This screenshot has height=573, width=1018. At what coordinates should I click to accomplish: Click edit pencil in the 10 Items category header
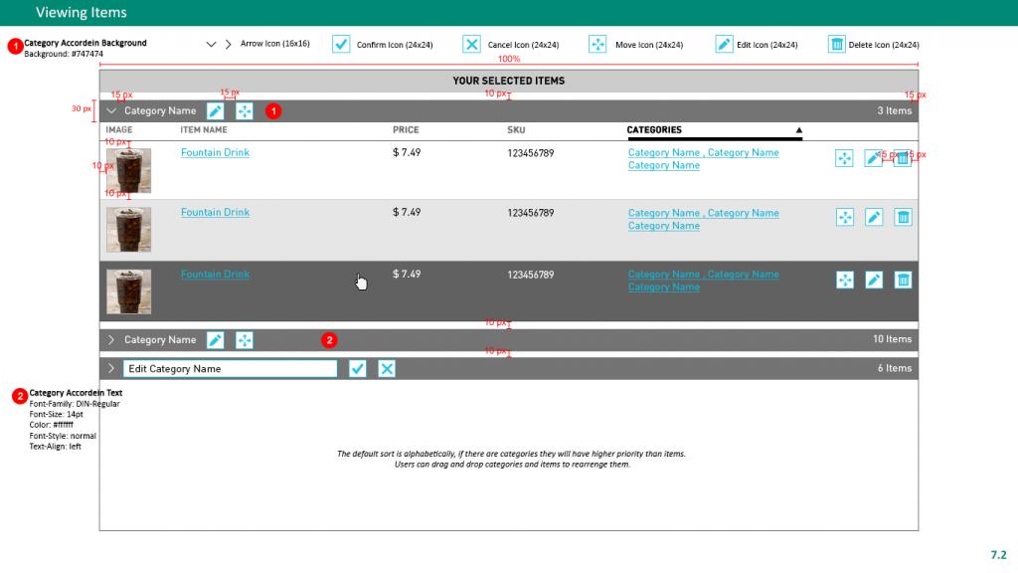215,340
